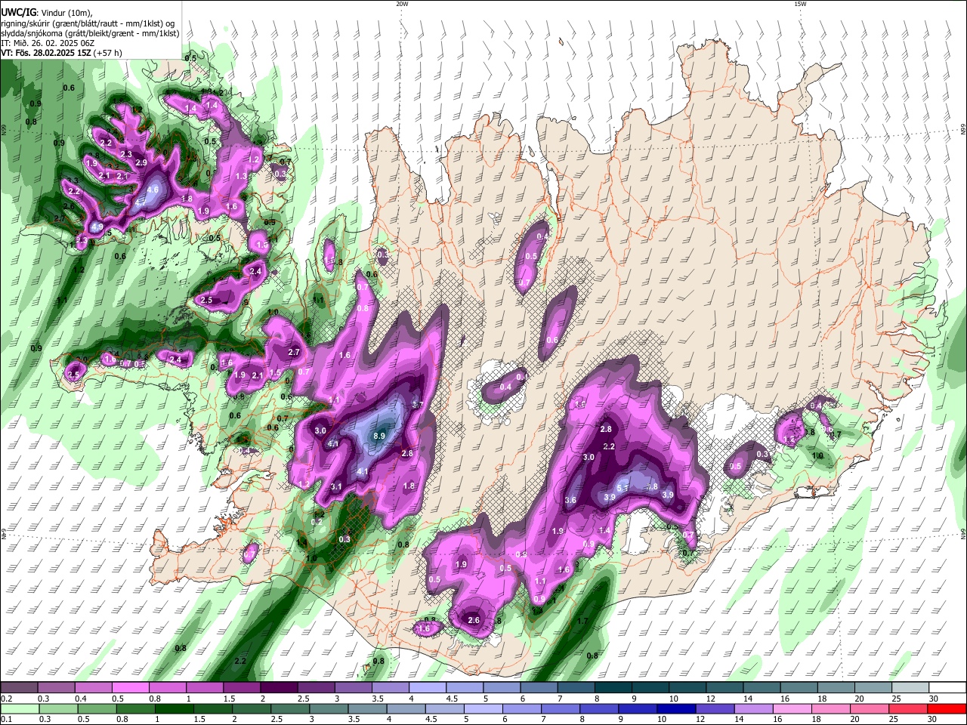
Task: Click the 3.7 value label
Action: (417, 404)
